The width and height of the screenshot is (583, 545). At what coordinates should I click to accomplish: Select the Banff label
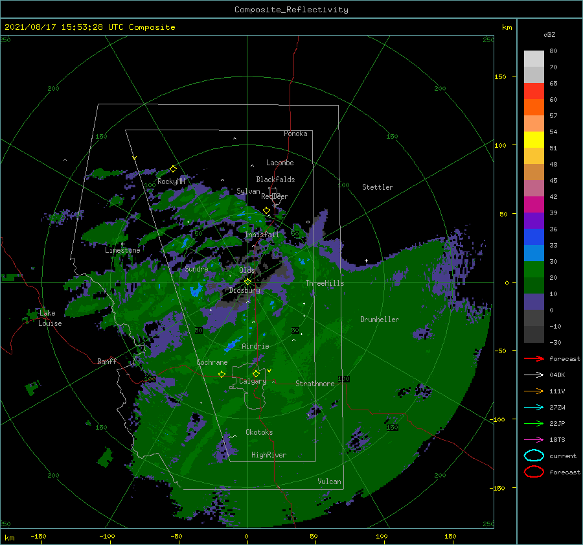point(107,361)
